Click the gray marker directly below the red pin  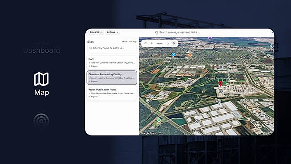[x=219, y=102]
